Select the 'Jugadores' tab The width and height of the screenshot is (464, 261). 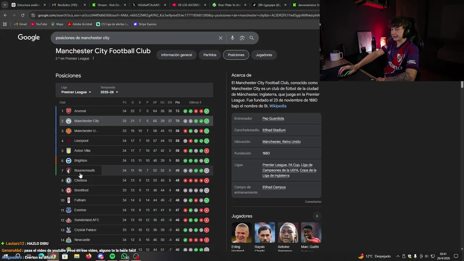point(264,55)
